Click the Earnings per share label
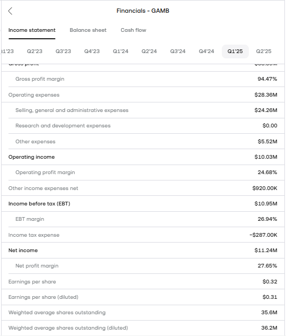The height and width of the screenshot is (336, 286). coord(32,281)
